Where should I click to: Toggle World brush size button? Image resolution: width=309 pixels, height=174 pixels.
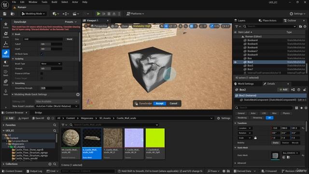pyautogui.click(x=70, y=39)
